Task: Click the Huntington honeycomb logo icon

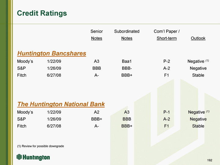Action: (x=19, y=157)
